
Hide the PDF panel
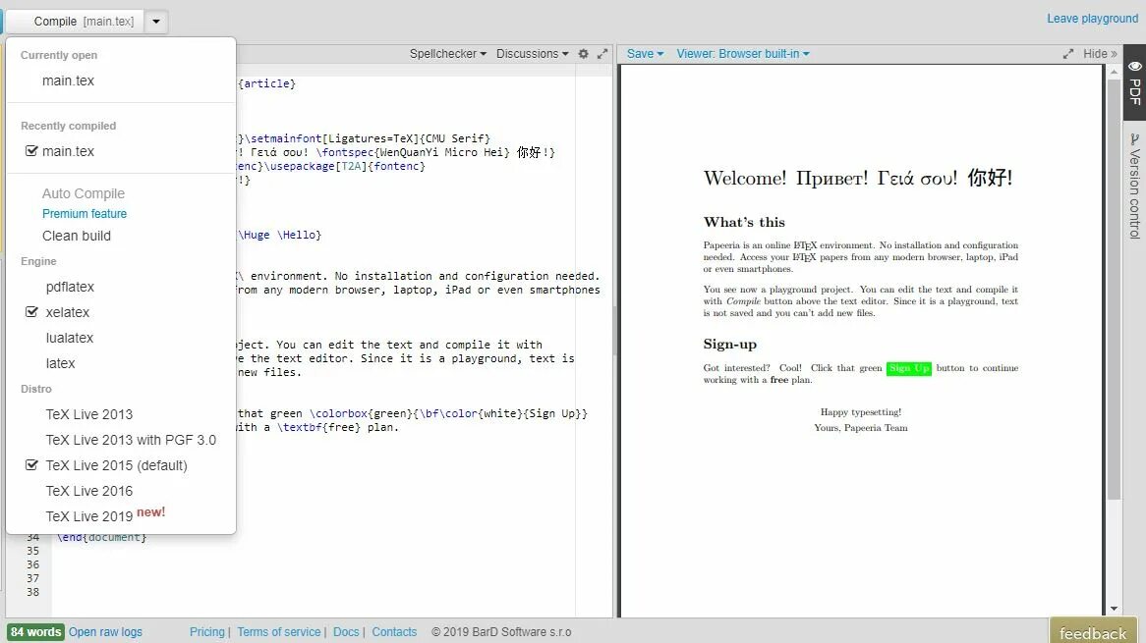[x=1100, y=53]
